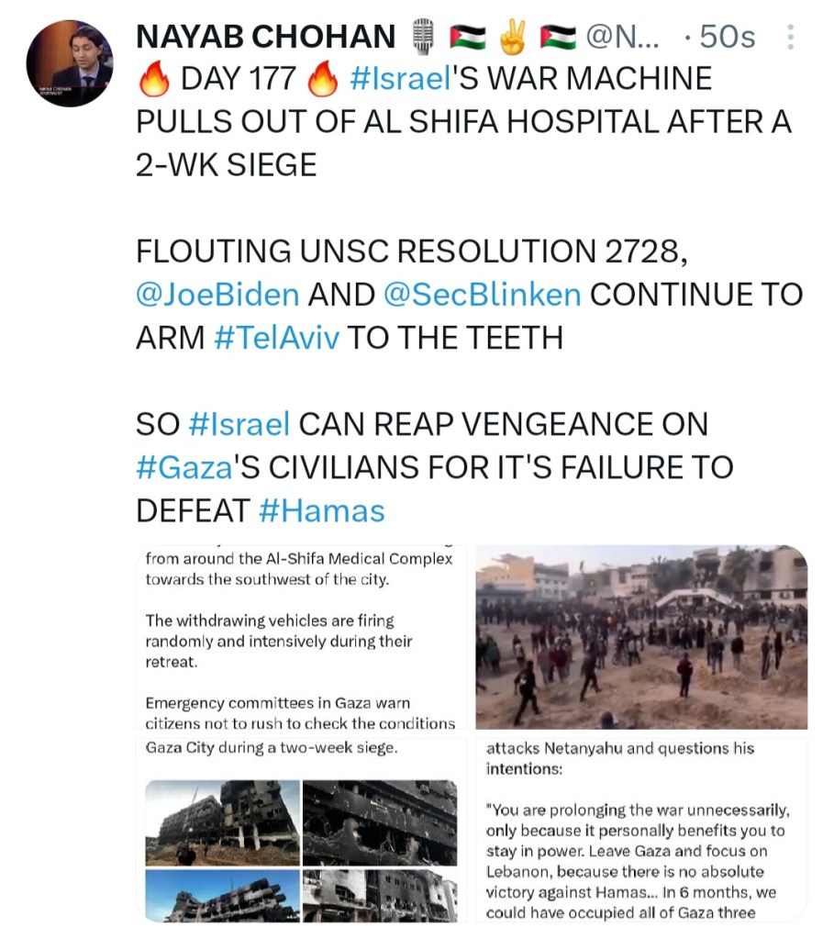This screenshot has height=939, width=834.
Task: Open the #Hamas hashtag
Action: pos(321,510)
